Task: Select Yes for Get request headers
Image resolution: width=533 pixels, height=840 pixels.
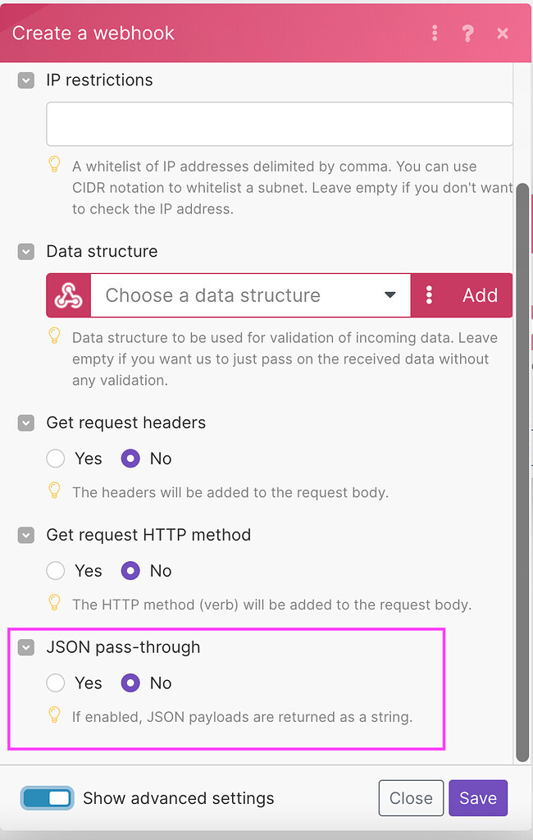Action: 54,458
